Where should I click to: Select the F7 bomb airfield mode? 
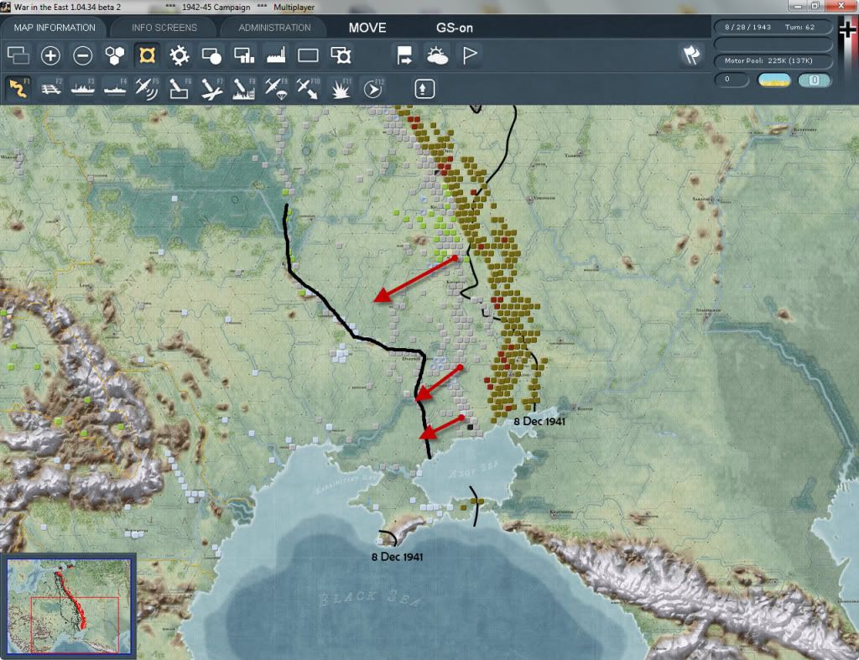211,88
